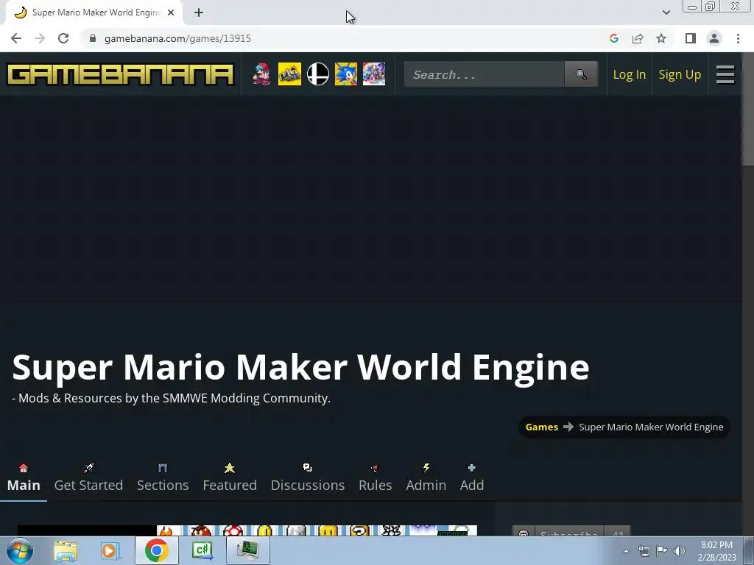This screenshot has height=565, width=754.
Task: Open the Sections tab
Action: tap(163, 477)
